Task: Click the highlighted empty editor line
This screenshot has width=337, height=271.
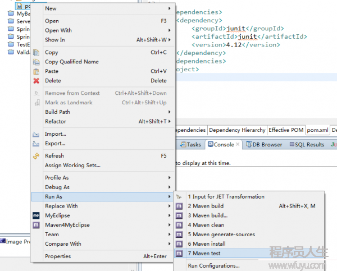Action: (257, 77)
